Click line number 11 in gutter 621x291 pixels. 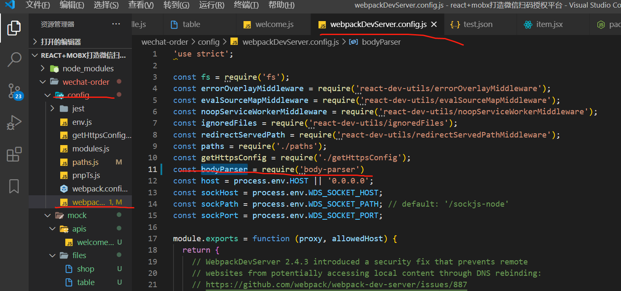click(x=153, y=169)
